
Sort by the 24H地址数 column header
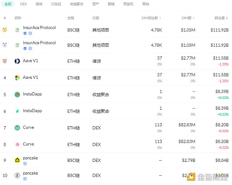tap(151, 18)
